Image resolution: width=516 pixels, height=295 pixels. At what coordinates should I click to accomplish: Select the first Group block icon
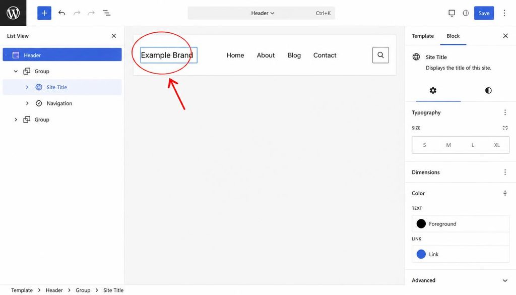click(x=27, y=71)
